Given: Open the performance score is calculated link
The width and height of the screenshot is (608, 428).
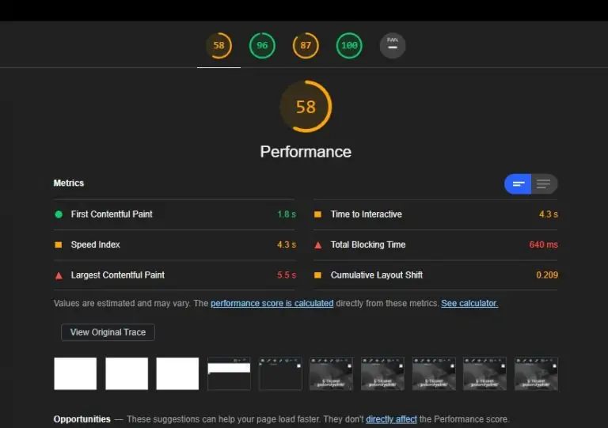Looking at the screenshot, I should [272, 303].
